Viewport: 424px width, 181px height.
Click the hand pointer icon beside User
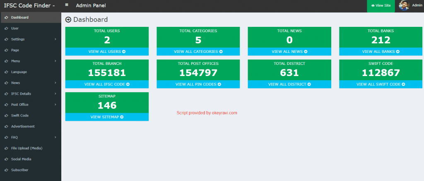click(x=6, y=29)
